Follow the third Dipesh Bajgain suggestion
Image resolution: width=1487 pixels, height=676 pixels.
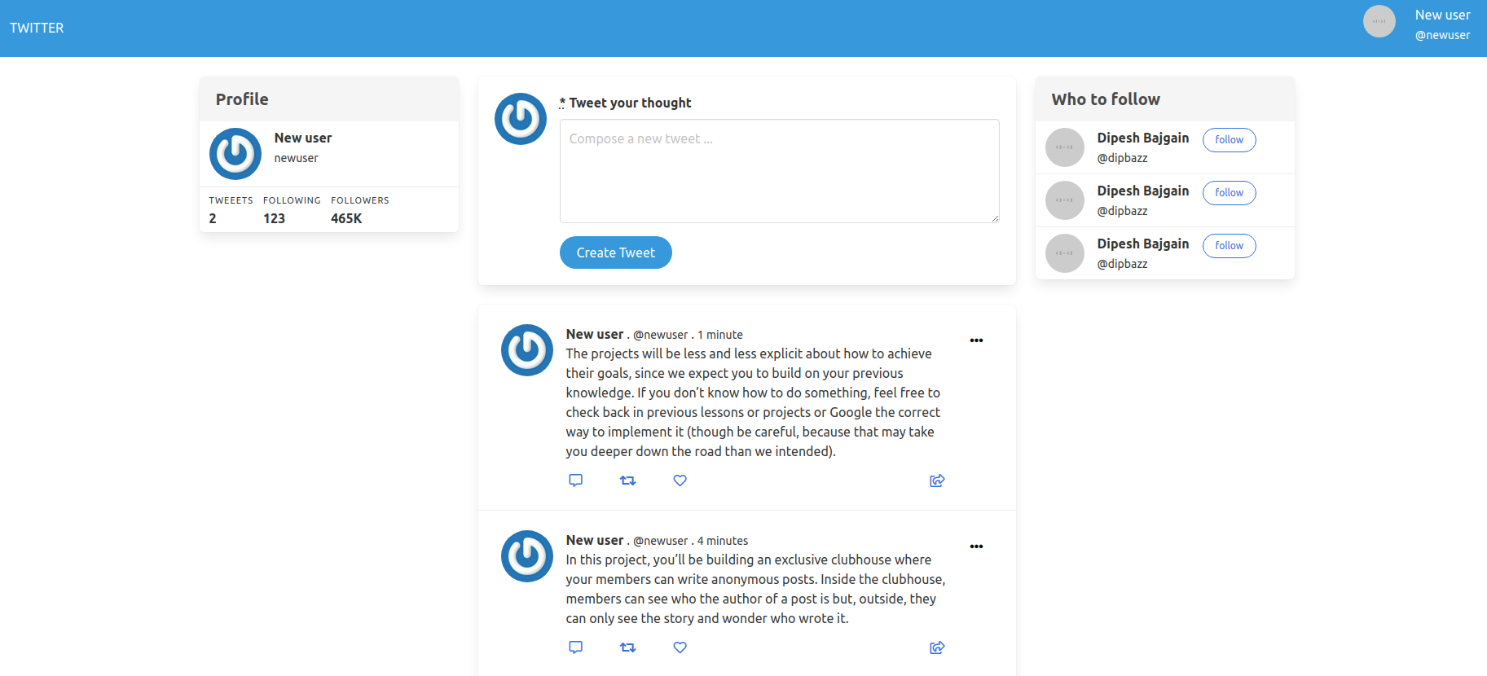coord(1229,246)
